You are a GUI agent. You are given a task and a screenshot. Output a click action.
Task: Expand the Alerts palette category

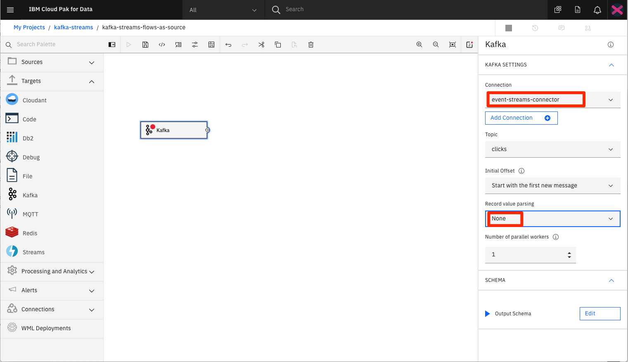(x=52, y=290)
